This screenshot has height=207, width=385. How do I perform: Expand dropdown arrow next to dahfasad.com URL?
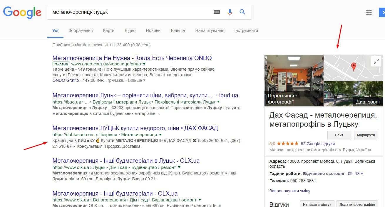coord(160,135)
